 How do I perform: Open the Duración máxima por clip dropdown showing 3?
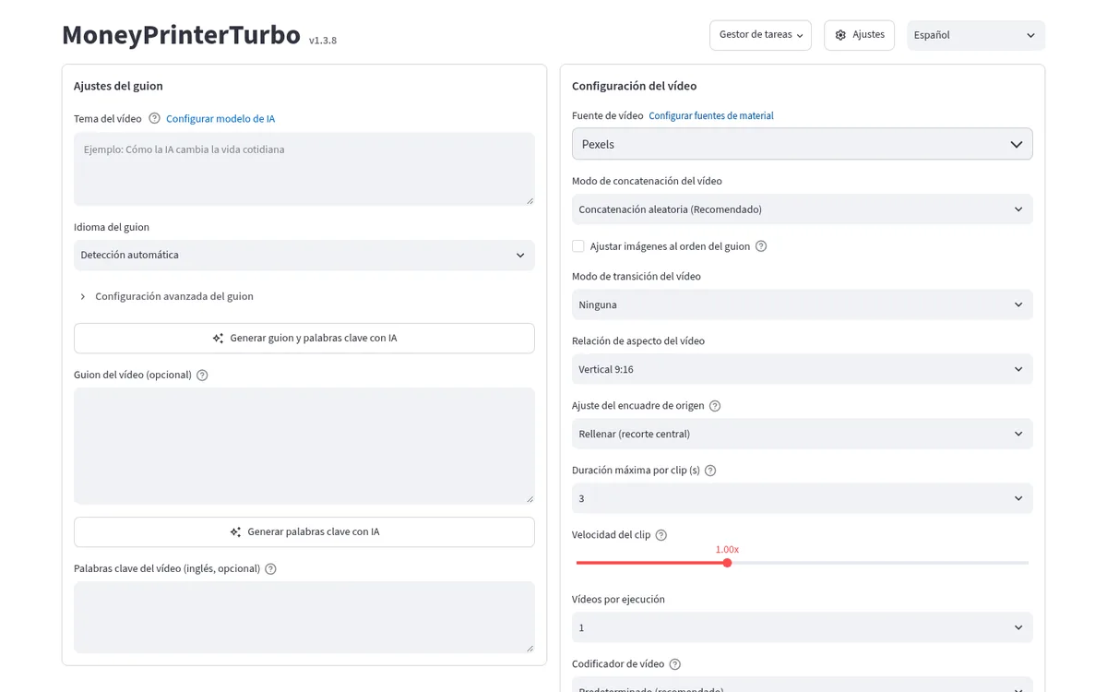coord(803,498)
